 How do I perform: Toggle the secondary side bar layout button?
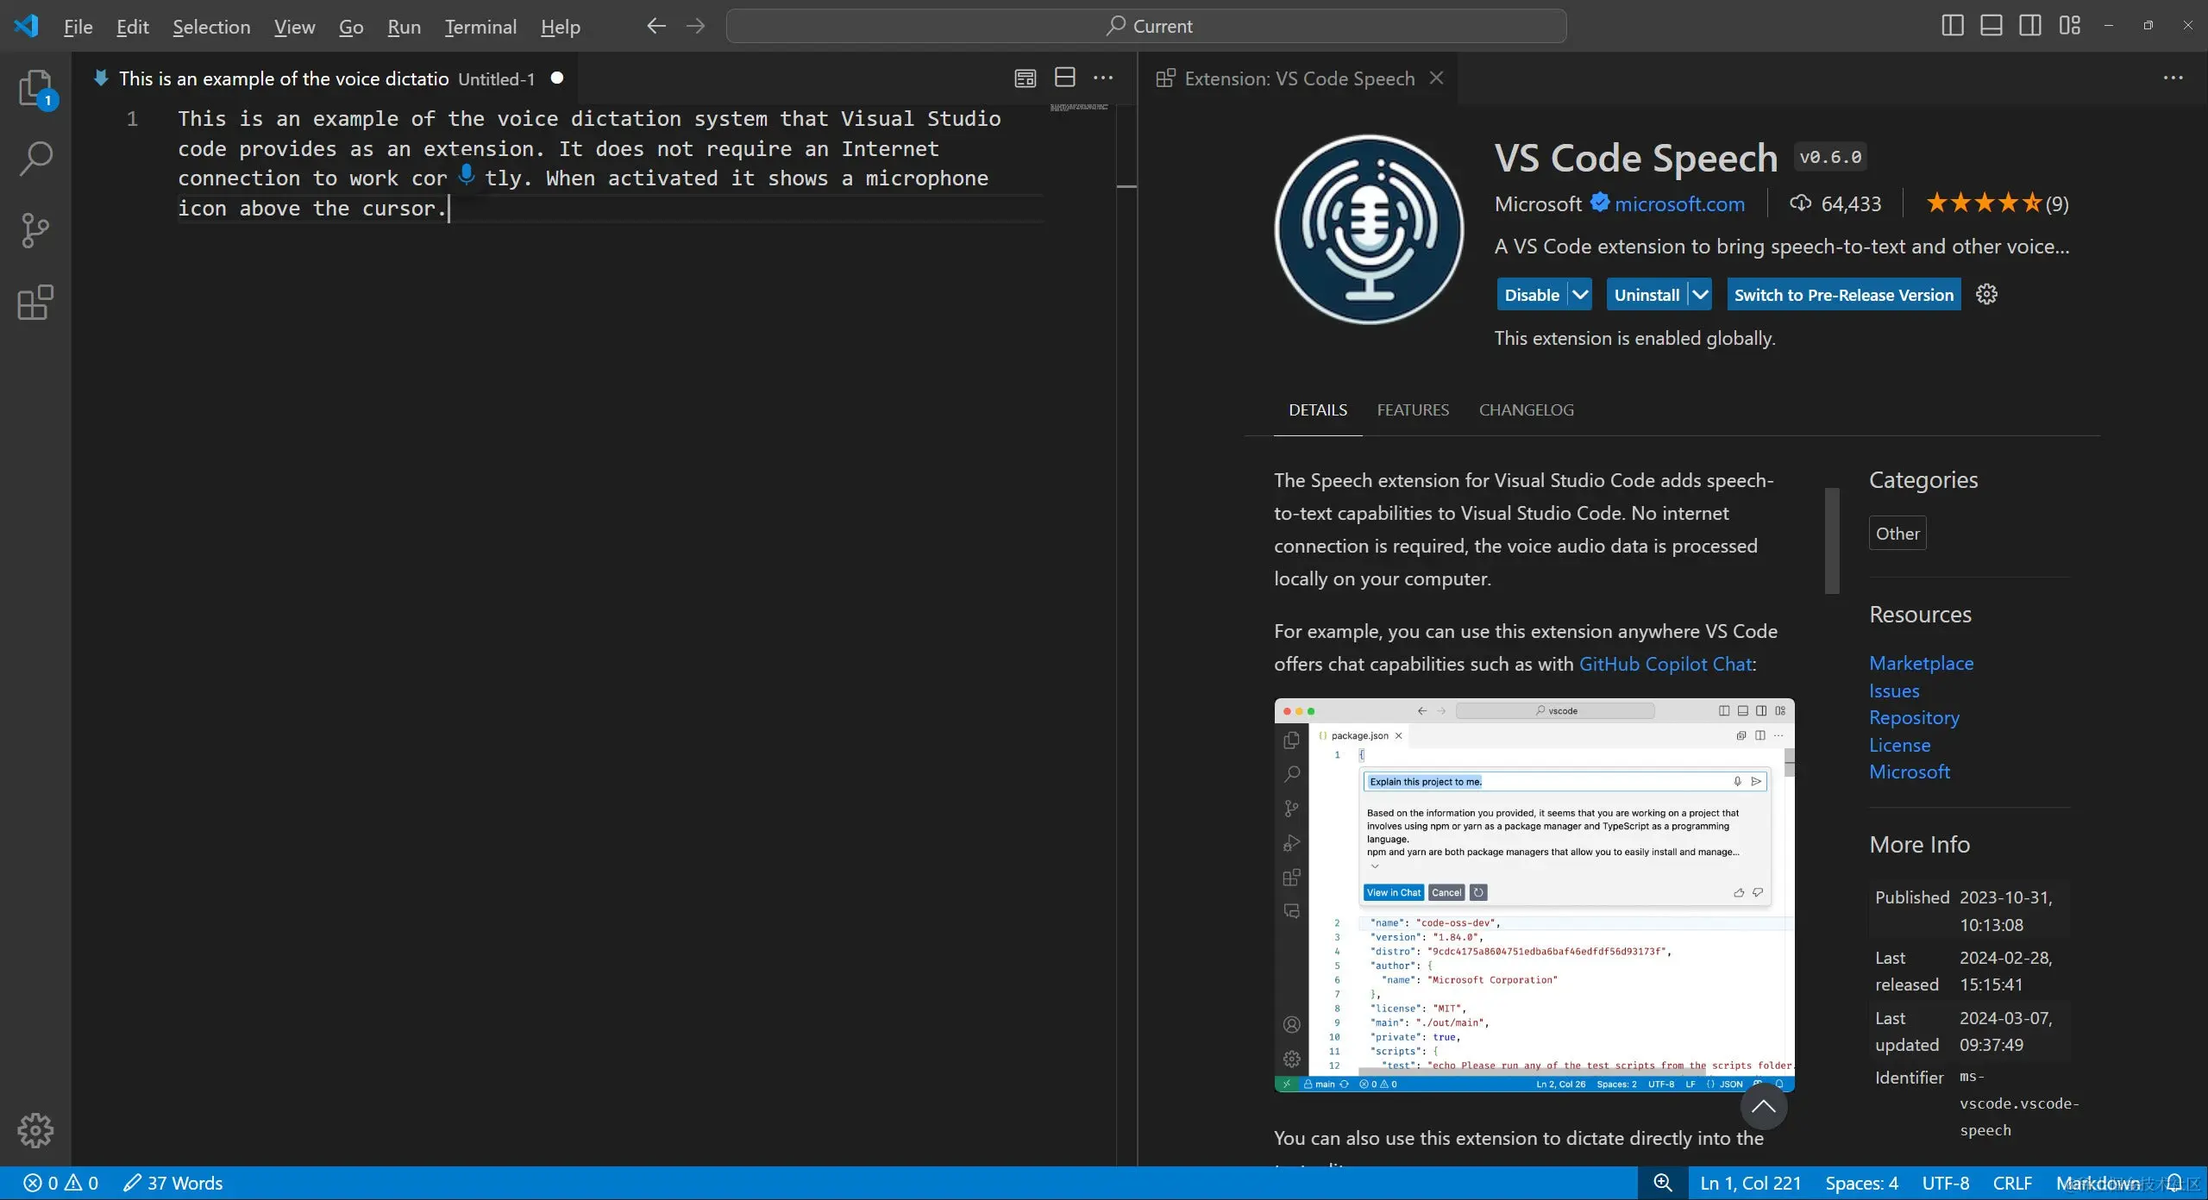[x=2029, y=26]
